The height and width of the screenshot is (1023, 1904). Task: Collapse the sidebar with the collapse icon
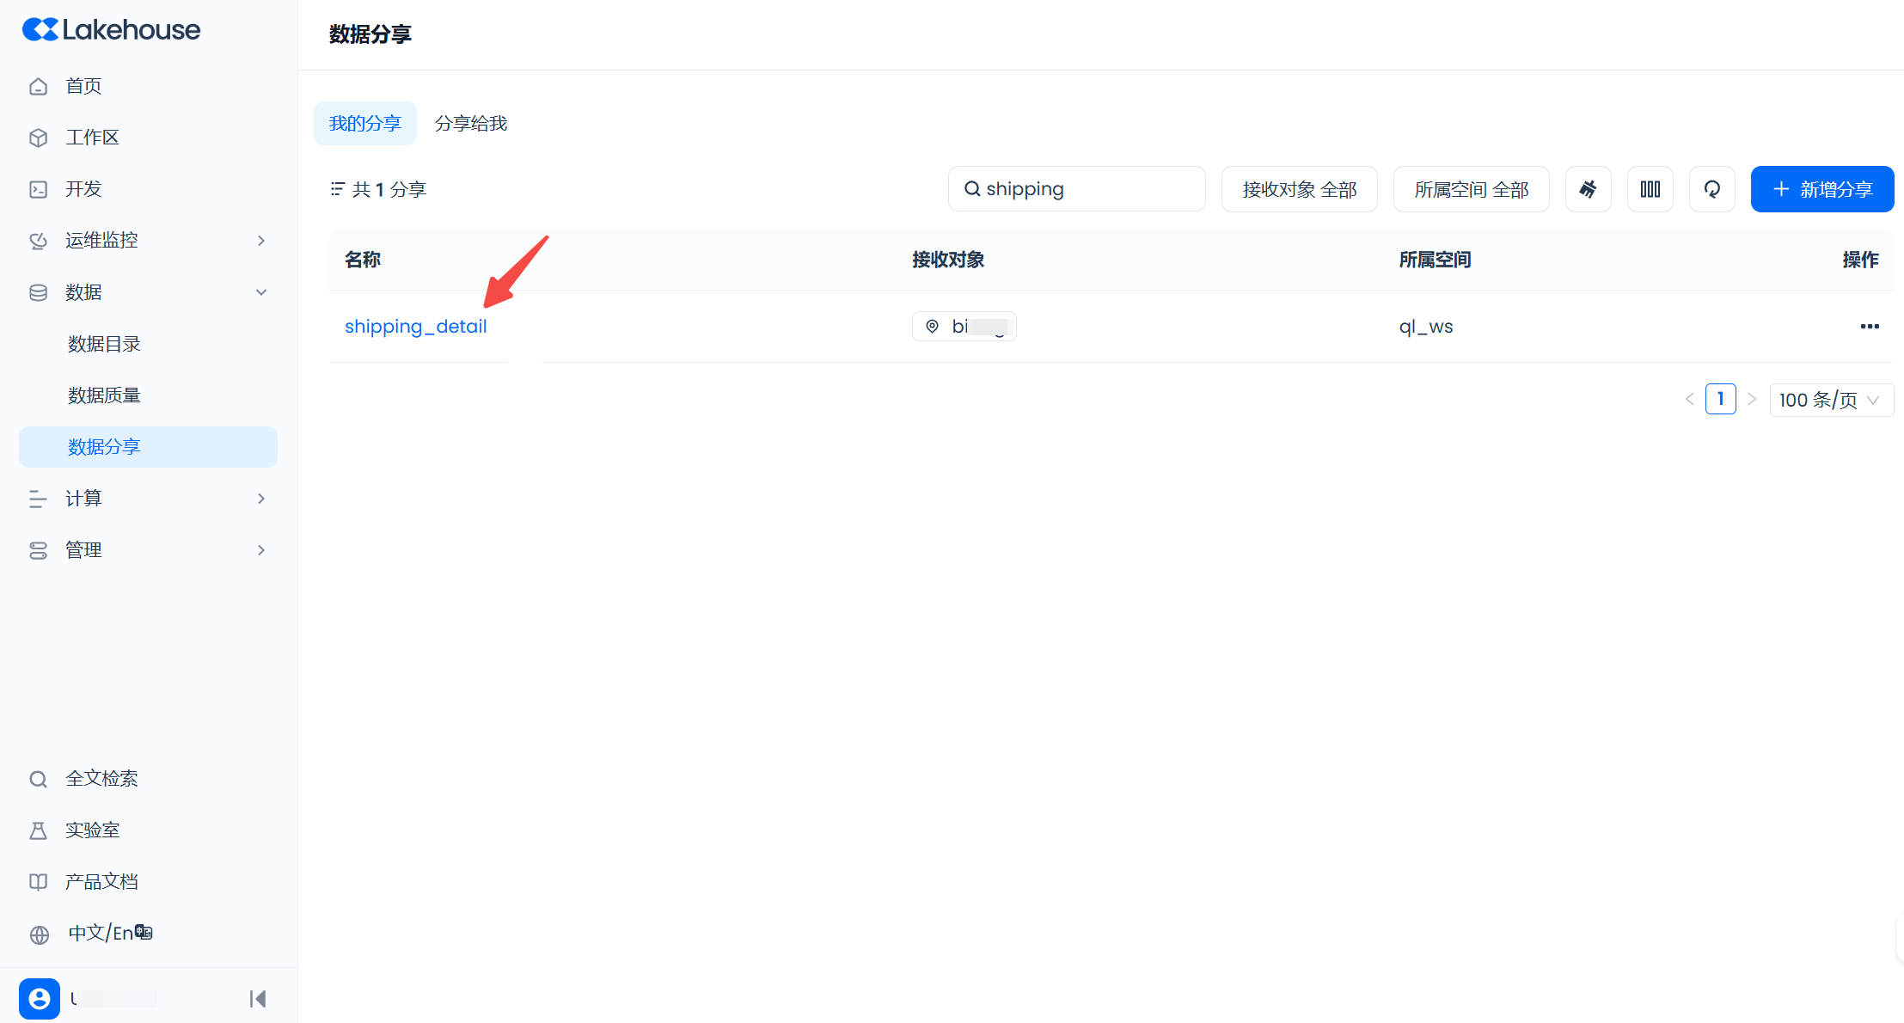pyautogui.click(x=257, y=998)
